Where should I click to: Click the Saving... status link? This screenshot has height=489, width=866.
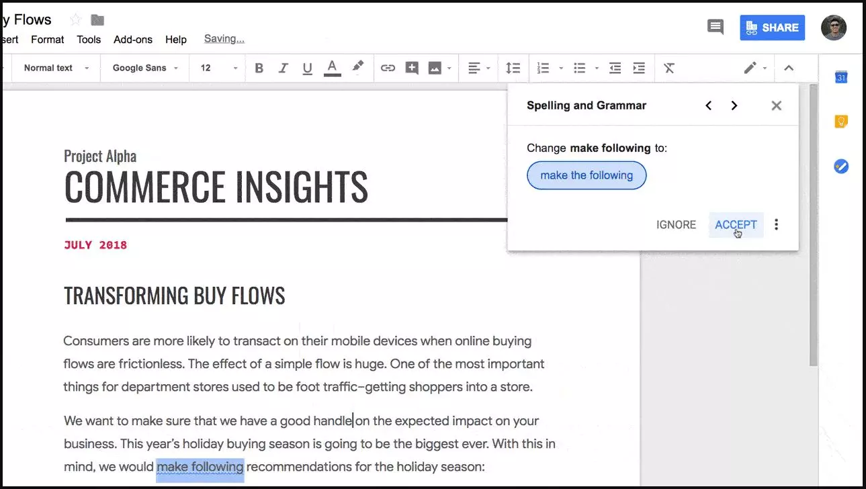coord(224,39)
